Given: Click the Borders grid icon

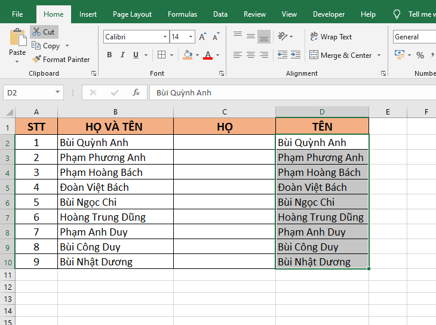Looking at the screenshot, I should pos(161,55).
